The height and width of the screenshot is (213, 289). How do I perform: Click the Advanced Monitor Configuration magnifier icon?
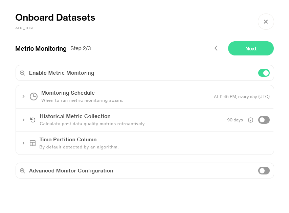pyautogui.click(x=22, y=171)
